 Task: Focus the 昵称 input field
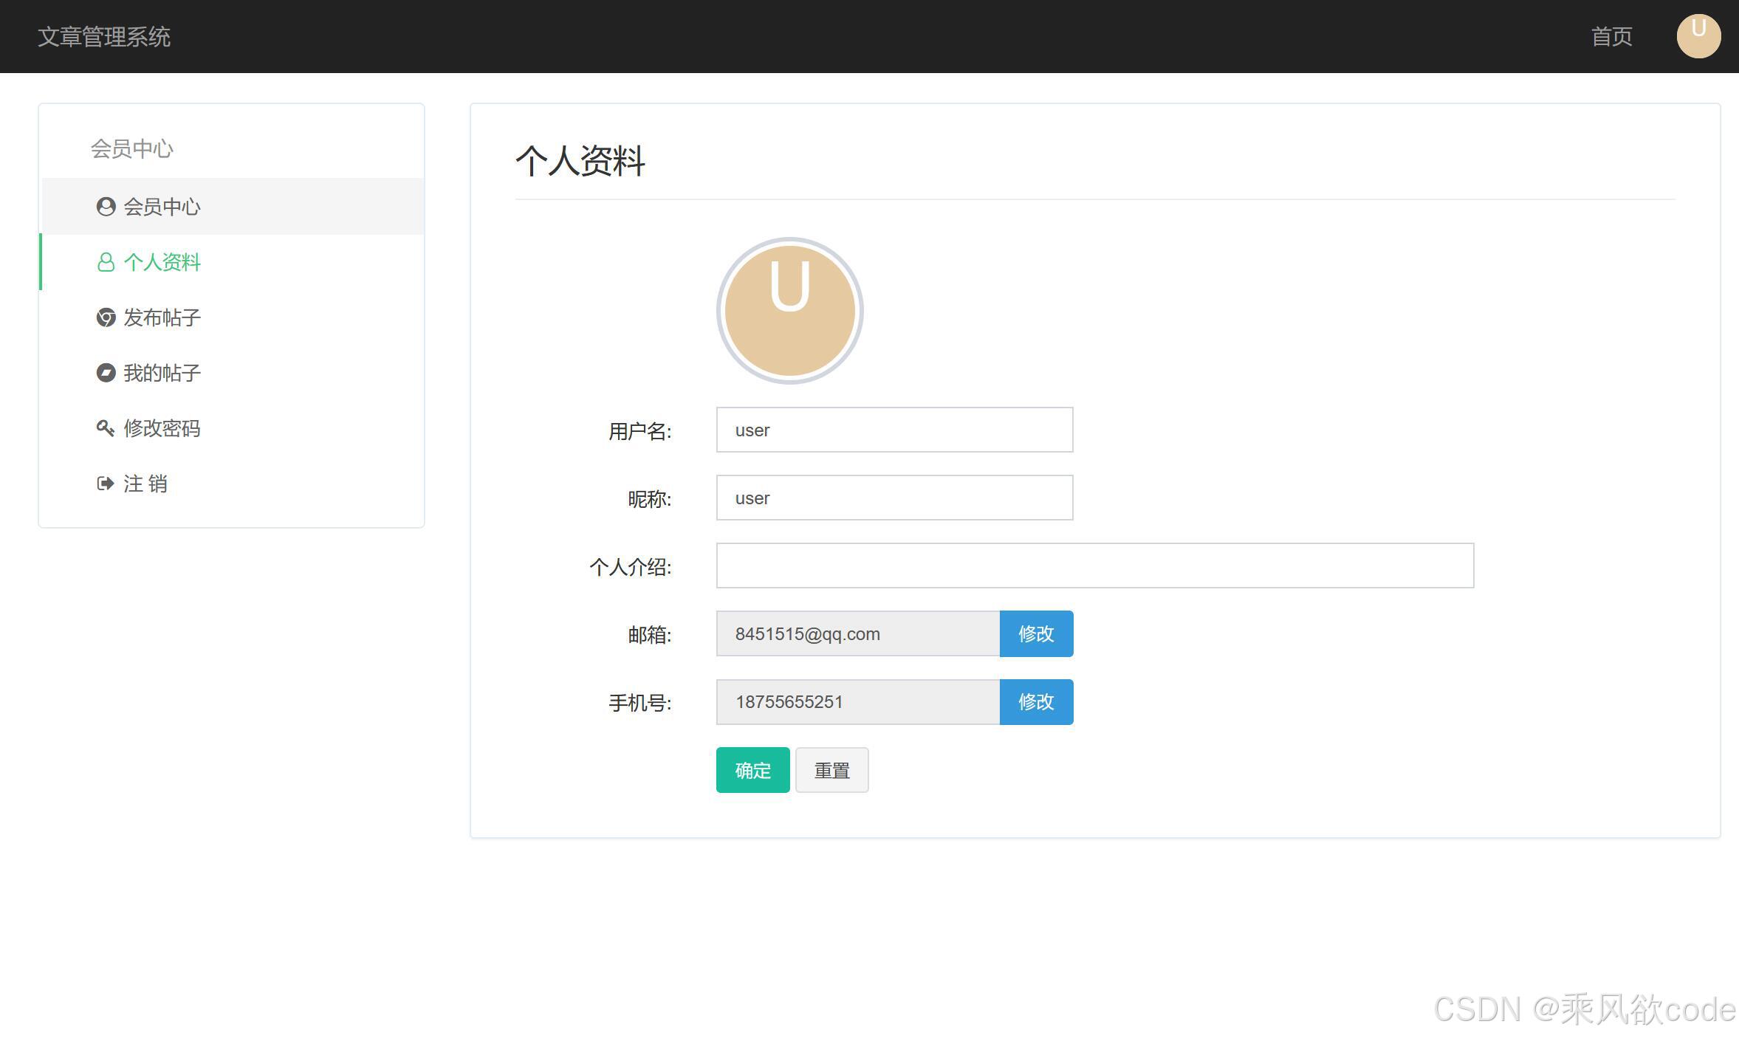pos(893,498)
